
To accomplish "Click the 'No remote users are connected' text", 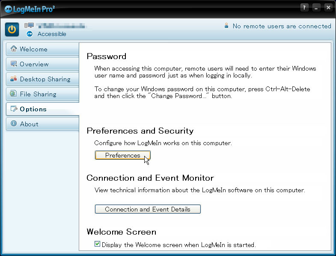I will pyautogui.click(x=282, y=26).
